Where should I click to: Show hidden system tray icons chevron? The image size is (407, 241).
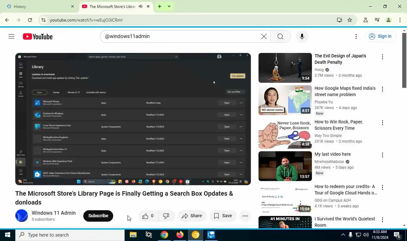pyautogui.click(x=343, y=235)
